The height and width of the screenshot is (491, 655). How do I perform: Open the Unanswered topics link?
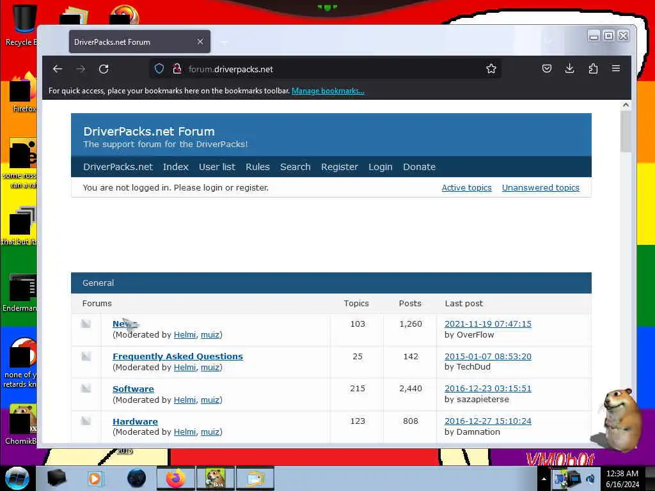point(541,188)
